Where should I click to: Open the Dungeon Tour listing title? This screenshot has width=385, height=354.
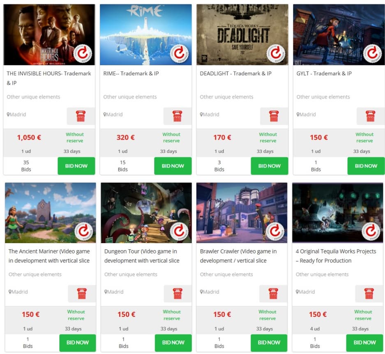click(x=142, y=256)
